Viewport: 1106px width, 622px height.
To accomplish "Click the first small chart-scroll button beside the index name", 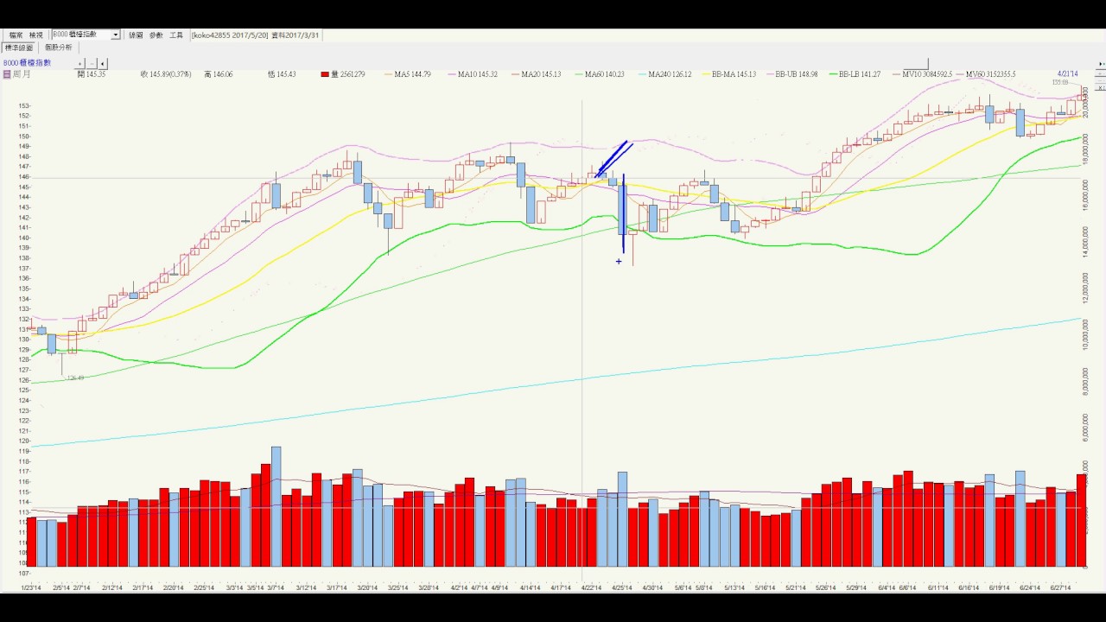I will [x=80, y=63].
